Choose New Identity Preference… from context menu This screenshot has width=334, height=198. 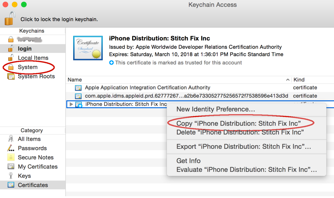pos(215,109)
